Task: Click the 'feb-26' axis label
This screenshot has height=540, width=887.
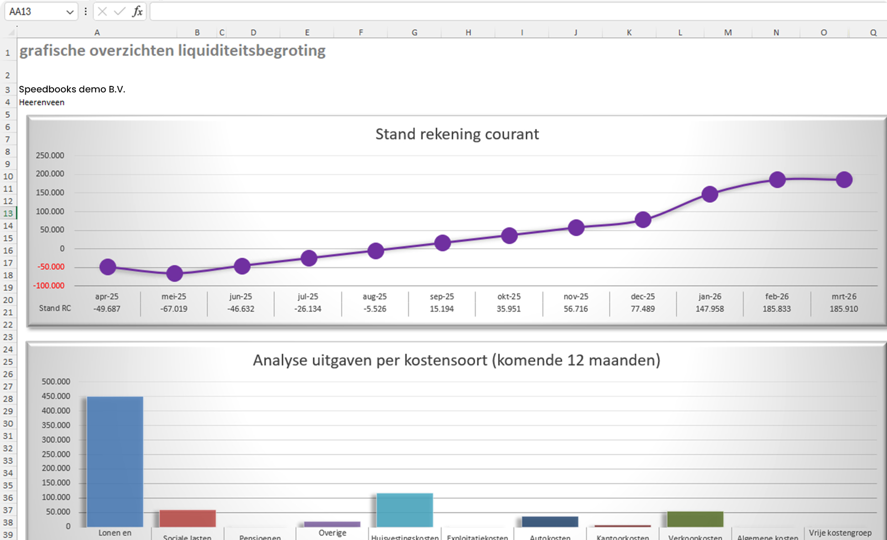Action: [777, 296]
